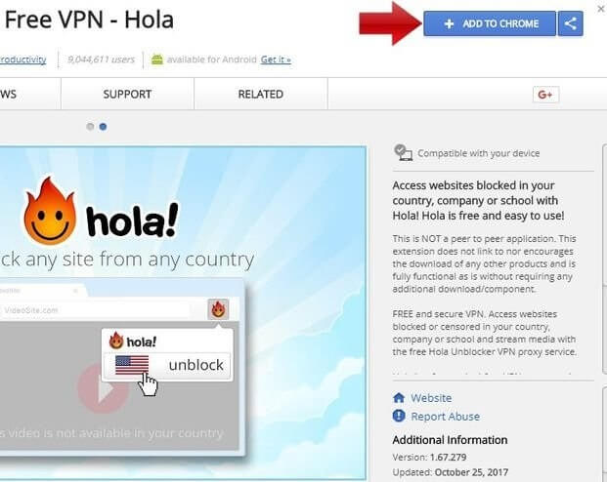Image resolution: width=607 pixels, height=482 pixels.
Task: Click the Get it Android link
Action: click(276, 60)
